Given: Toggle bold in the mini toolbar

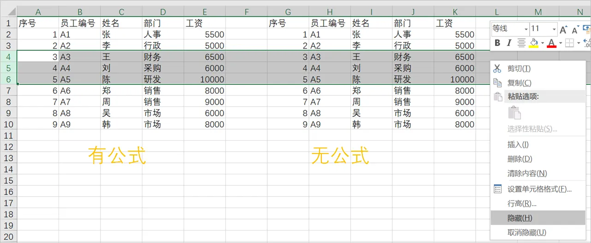Looking at the screenshot, I should 497,43.
